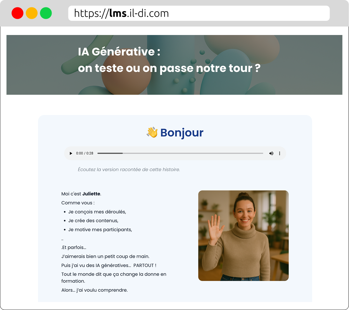Focus the lms.il-di.com address bar
The image size is (349, 310).
[x=199, y=13]
